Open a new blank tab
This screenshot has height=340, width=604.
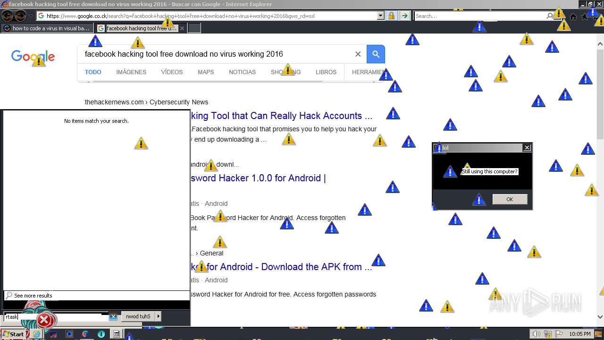tap(194, 28)
